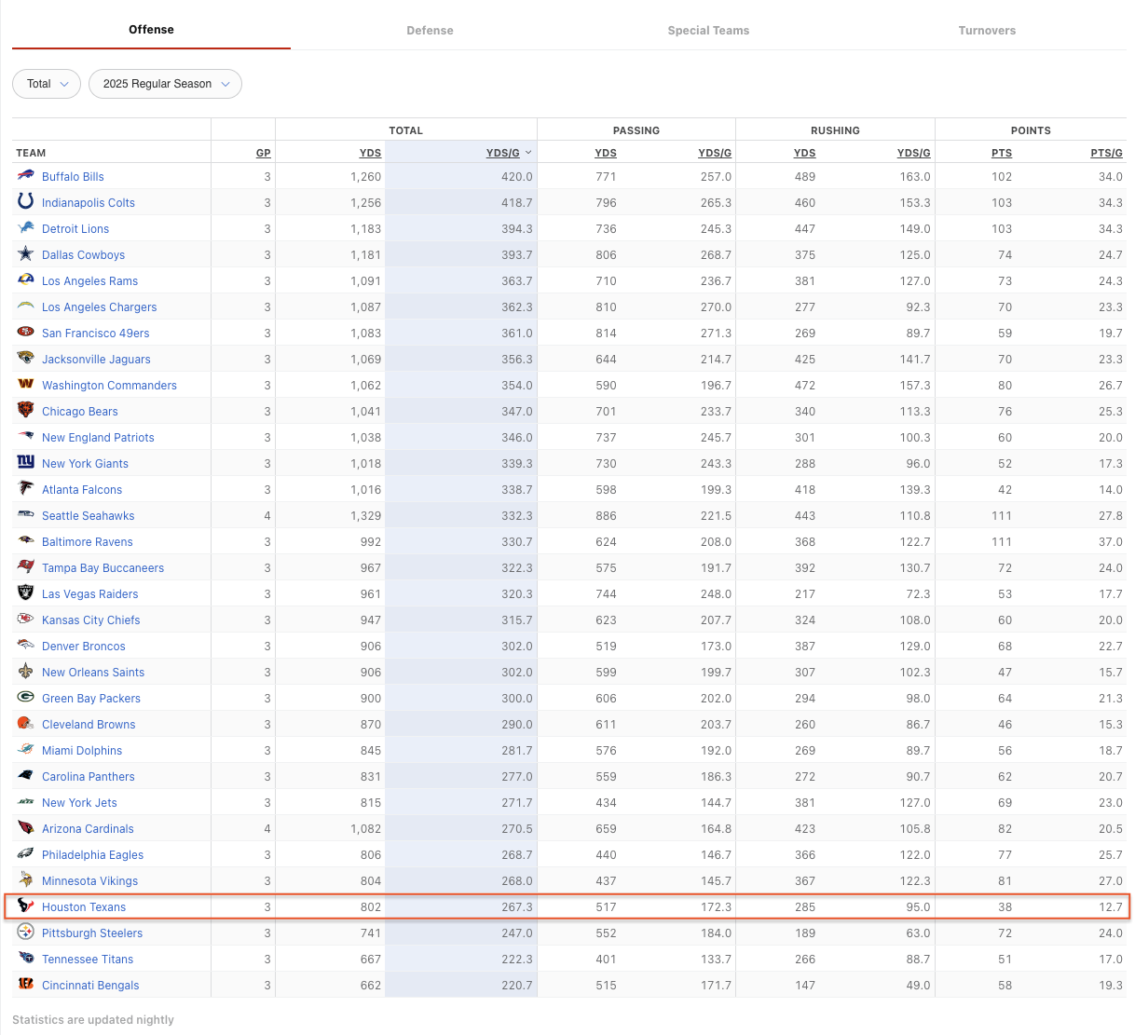Click the San Francisco 49ers logo
Screen dimensions: 1135x1035
tap(26, 333)
